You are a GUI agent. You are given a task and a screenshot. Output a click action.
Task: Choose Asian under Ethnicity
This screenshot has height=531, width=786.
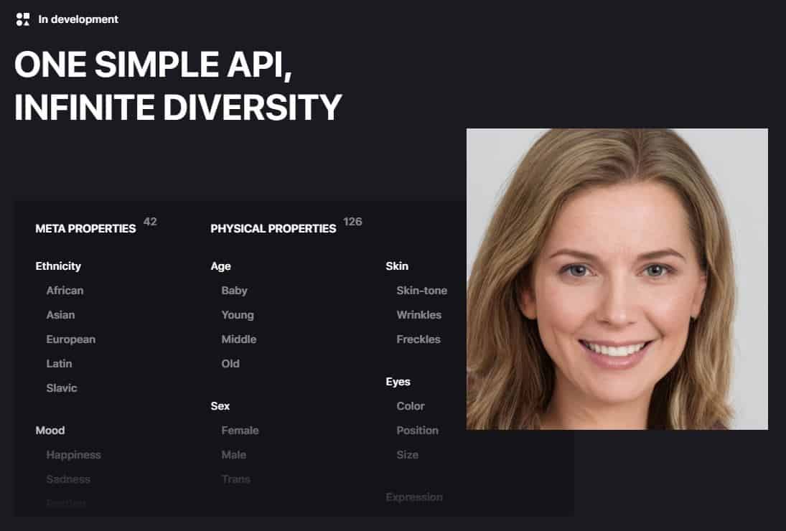[60, 315]
